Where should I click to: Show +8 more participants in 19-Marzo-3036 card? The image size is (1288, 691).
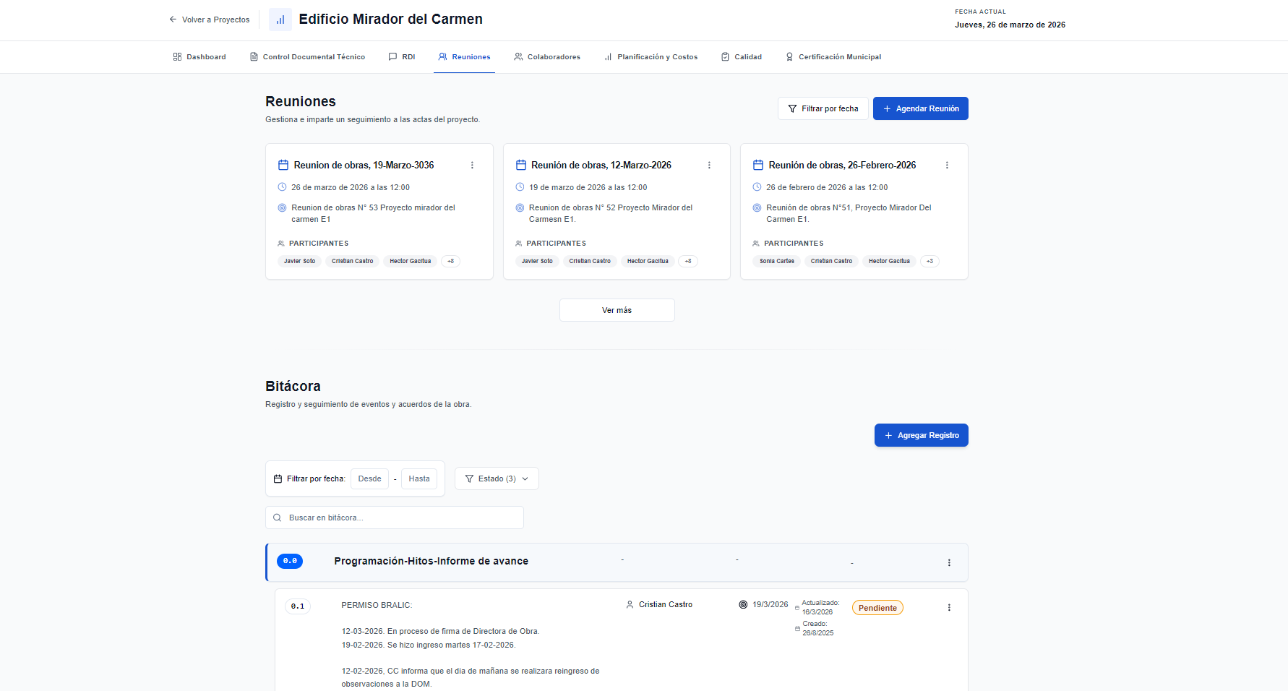[x=450, y=262]
